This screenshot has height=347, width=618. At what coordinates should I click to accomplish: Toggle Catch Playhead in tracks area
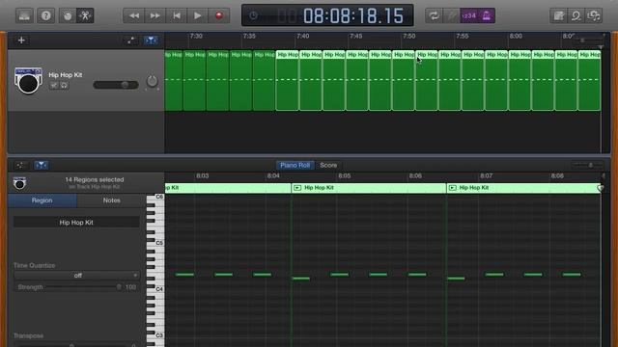151,40
